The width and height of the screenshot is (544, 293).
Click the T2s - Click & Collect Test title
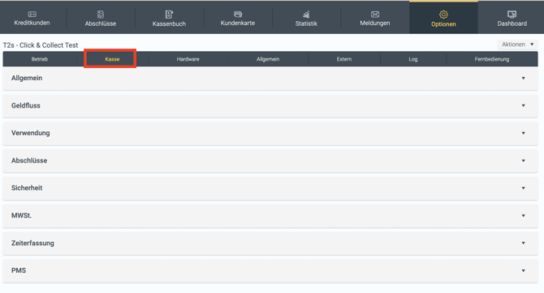41,45
